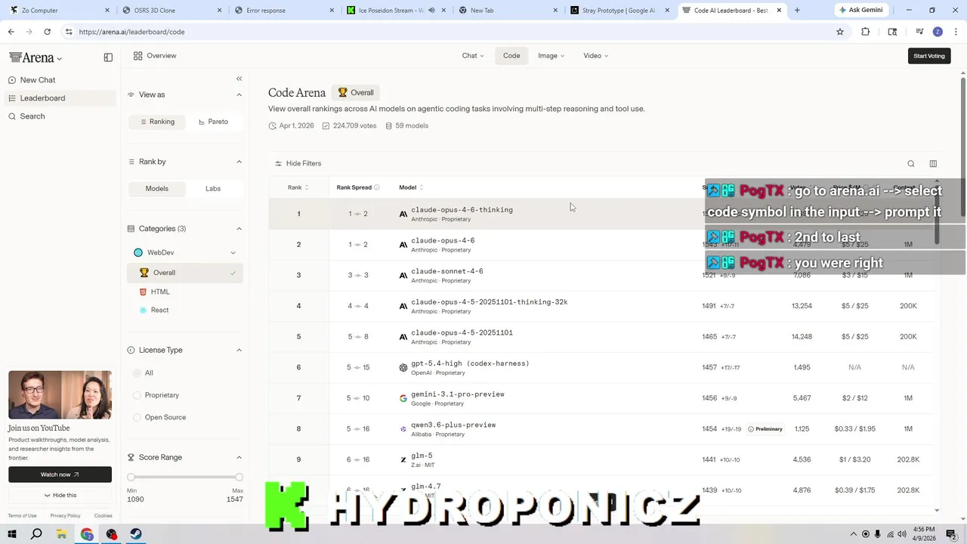967x544 pixels.
Task: Collapse the License Type section
Action: coord(239,351)
